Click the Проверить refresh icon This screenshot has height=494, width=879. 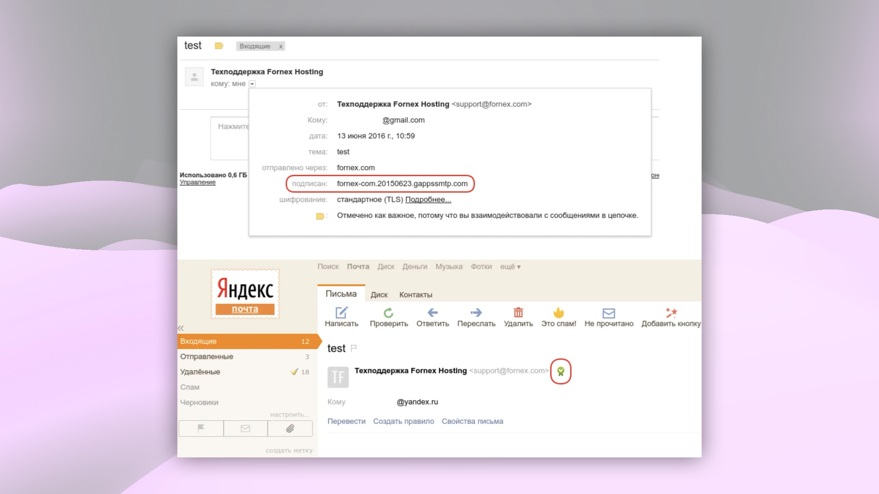(x=389, y=313)
